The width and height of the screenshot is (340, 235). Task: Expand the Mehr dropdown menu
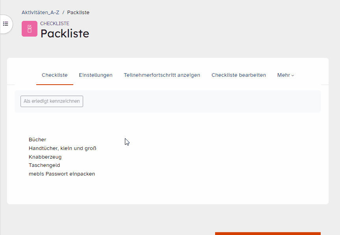(286, 75)
